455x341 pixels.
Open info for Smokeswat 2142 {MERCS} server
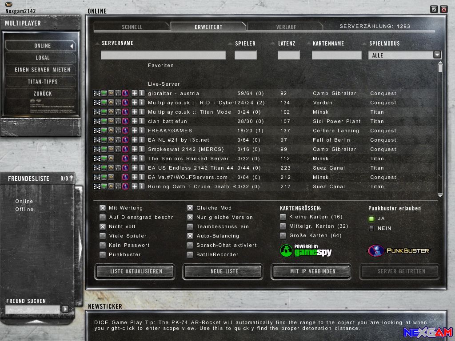pos(142,149)
